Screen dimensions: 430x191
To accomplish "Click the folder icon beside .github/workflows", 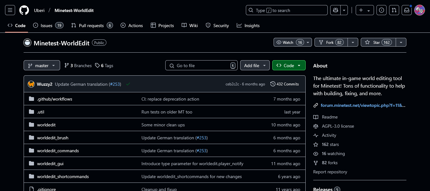I will (x=31, y=99).
